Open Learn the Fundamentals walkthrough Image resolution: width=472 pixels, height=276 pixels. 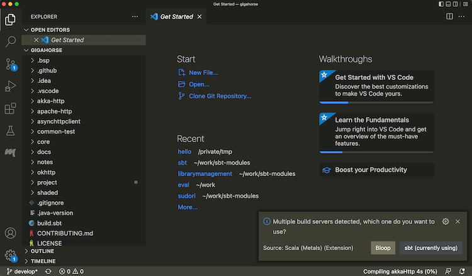click(376, 133)
